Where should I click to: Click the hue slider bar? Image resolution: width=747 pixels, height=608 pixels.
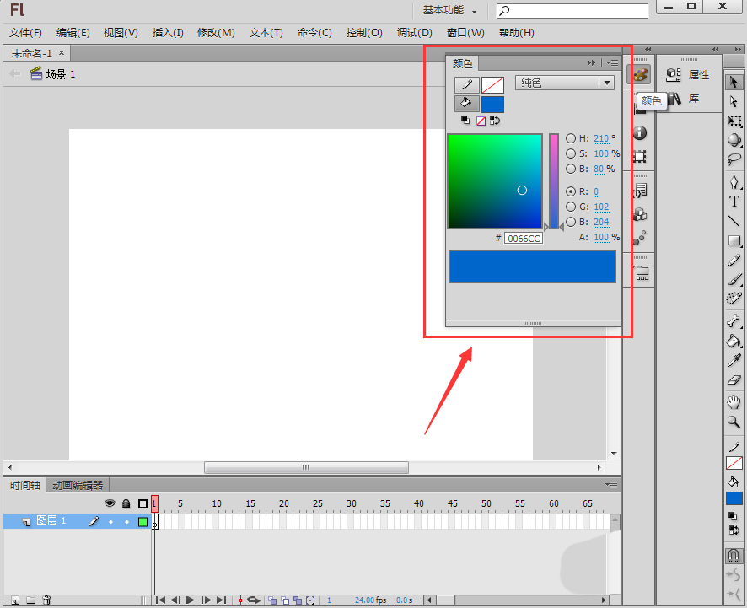pyautogui.click(x=554, y=181)
